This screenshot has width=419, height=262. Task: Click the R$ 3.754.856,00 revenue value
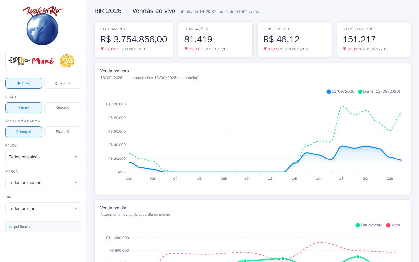(134, 39)
